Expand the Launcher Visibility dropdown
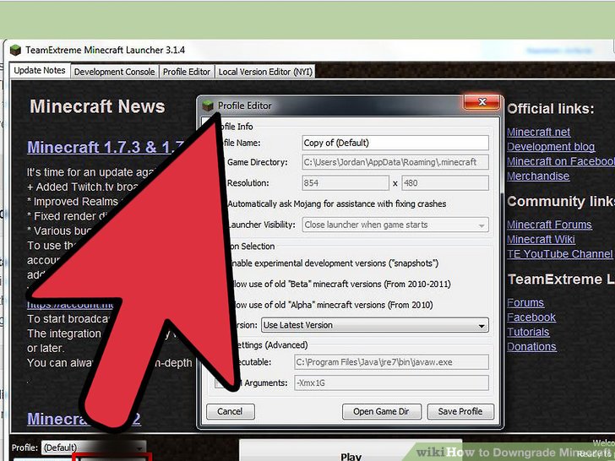Image resolution: width=615 pixels, height=461 pixels. point(395,225)
